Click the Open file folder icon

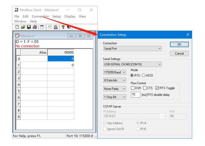tap(23, 27)
